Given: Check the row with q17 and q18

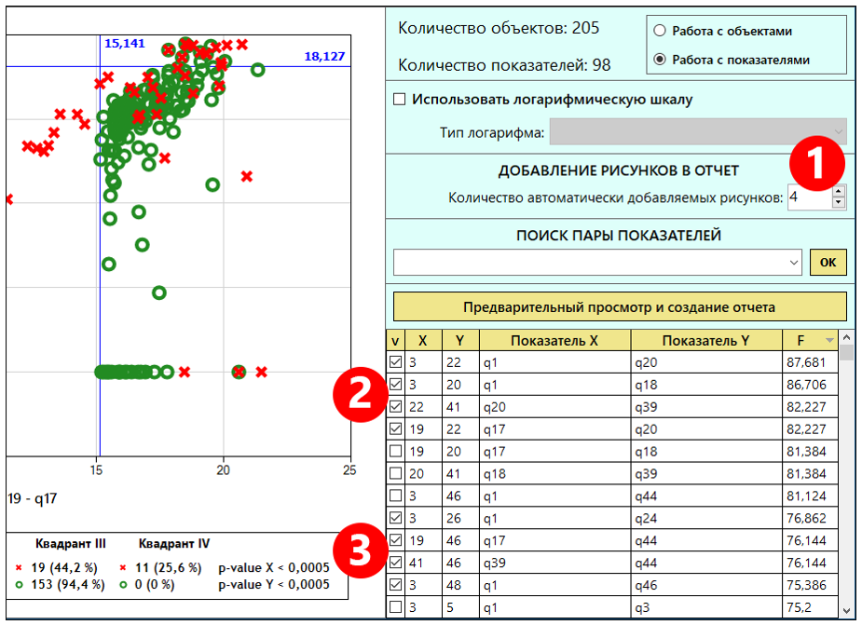Looking at the screenshot, I should pos(395,451).
